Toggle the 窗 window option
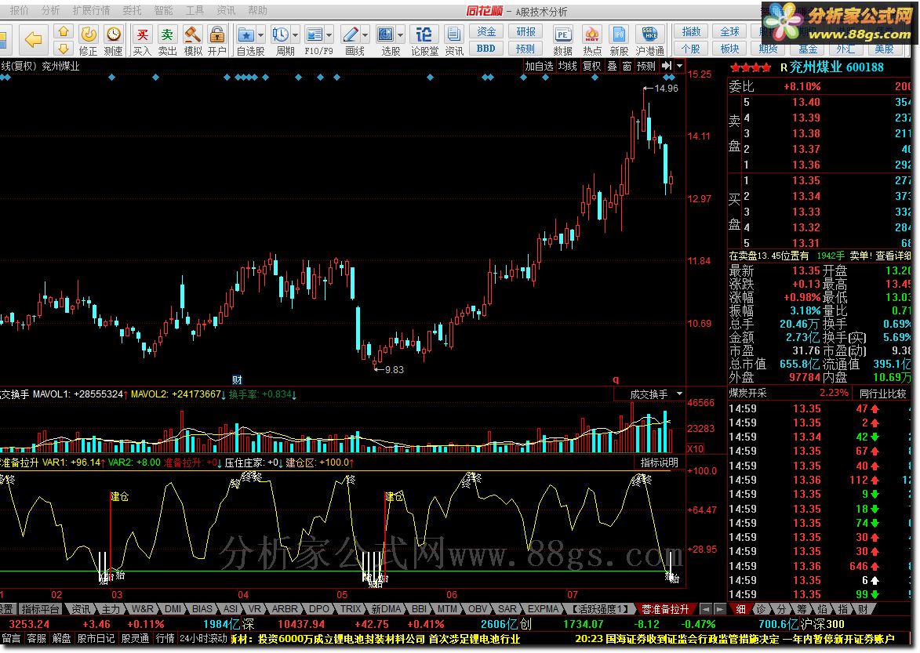 tap(627, 66)
